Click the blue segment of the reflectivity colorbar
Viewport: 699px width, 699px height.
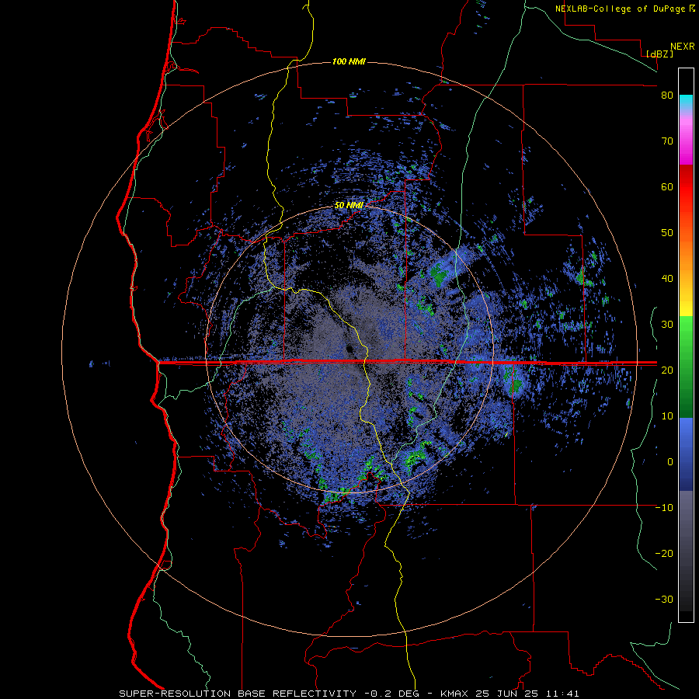pos(686,454)
